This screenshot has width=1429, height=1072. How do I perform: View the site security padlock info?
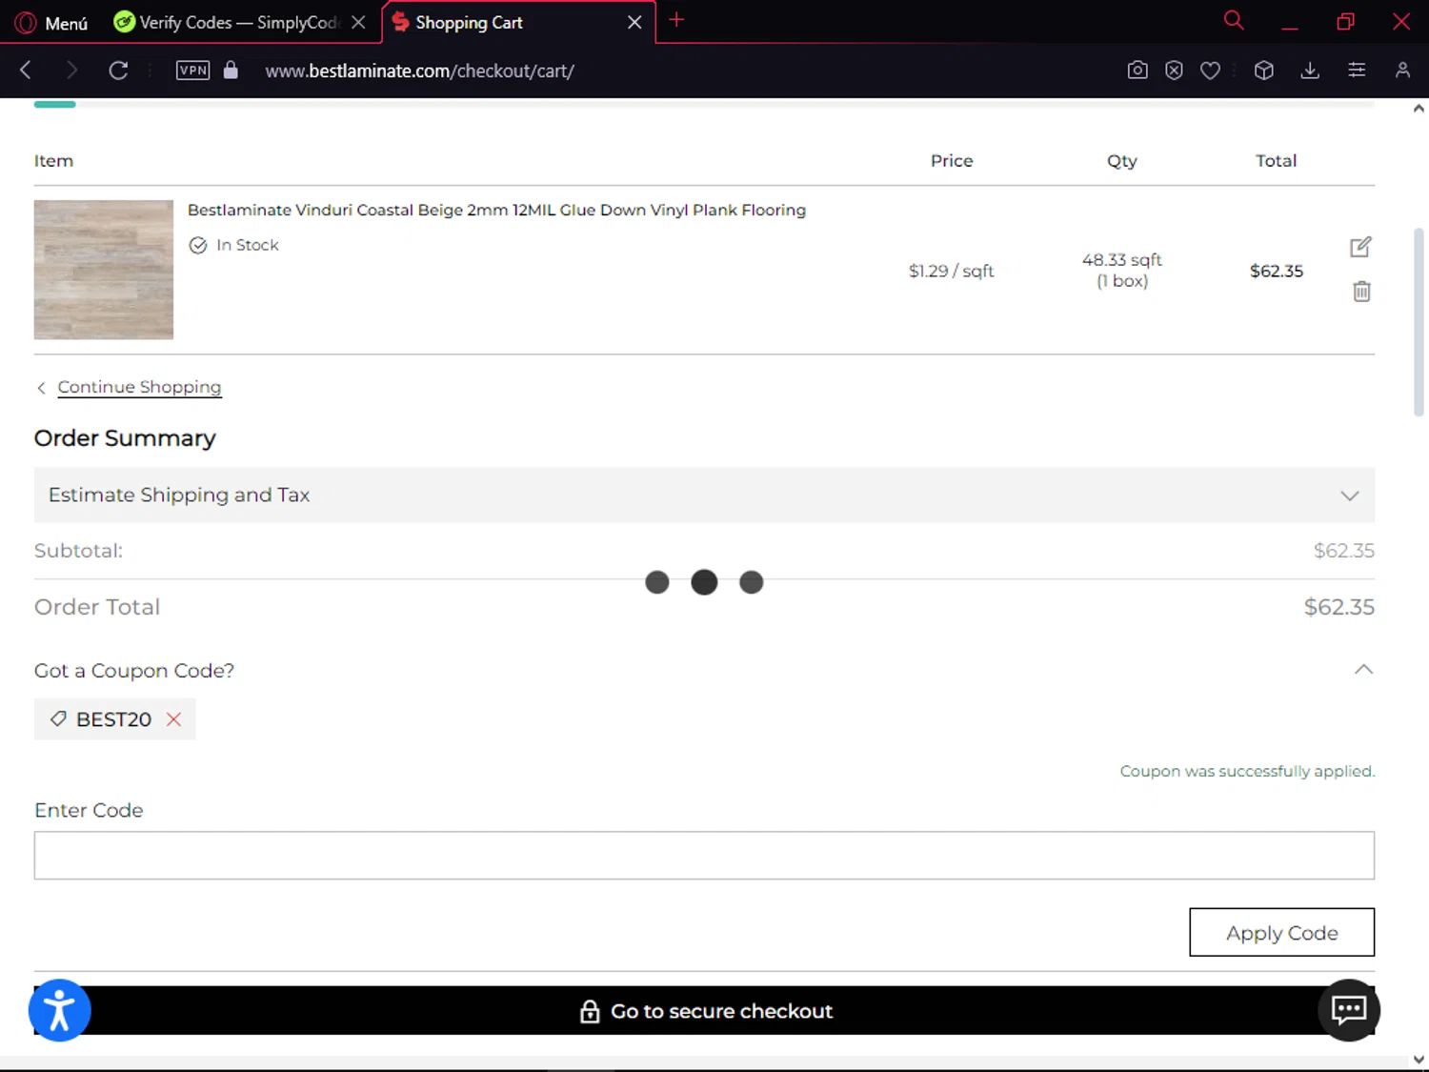point(231,70)
